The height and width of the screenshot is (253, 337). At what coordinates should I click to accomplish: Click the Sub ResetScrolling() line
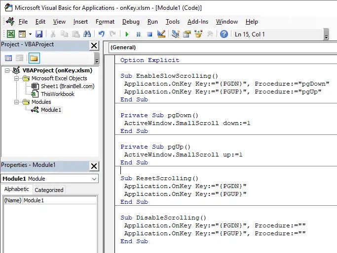[159, 178]
